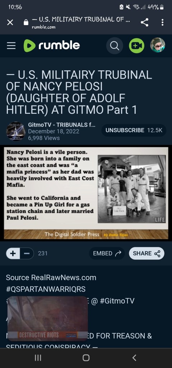172x368 pixels.
Task: Tap the green upload video camera icon
Action: [x=136, y=46]
